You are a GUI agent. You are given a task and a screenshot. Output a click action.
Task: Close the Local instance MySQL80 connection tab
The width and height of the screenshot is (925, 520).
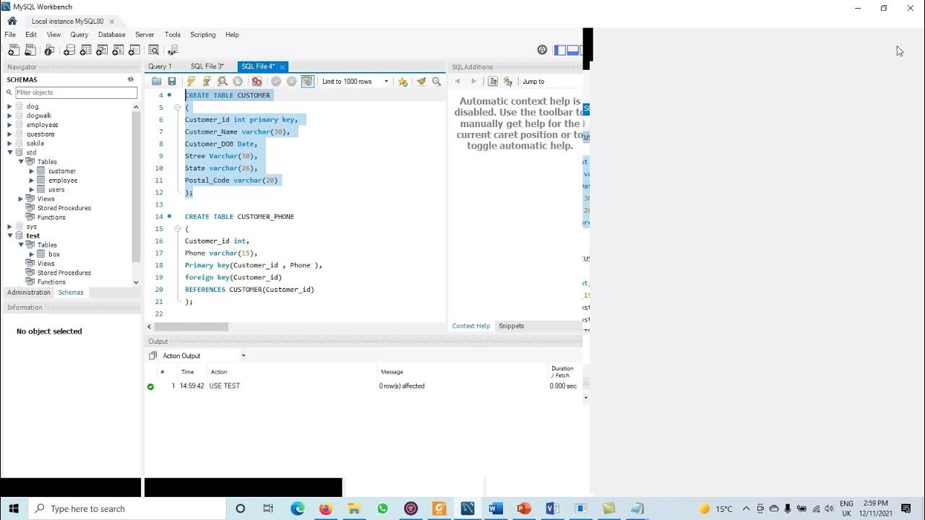coord(111,22)
